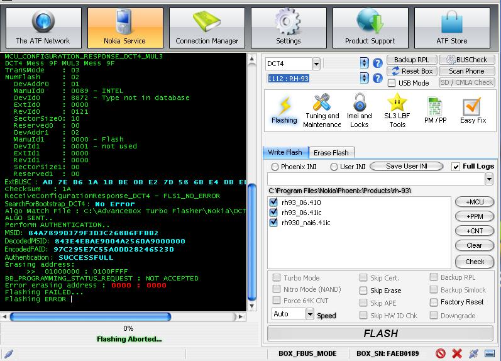Open the ATF Store
Image resolution: width=501 pixels, height=361 pixels.
(x=452, y=28)
